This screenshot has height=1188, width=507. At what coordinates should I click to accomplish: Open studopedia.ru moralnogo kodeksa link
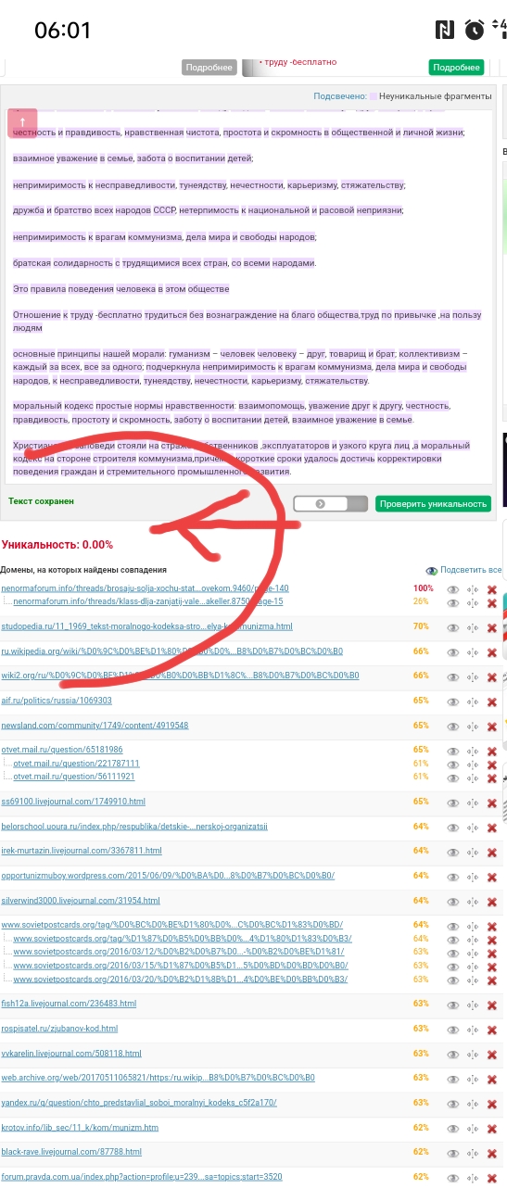tap(146, 627)
